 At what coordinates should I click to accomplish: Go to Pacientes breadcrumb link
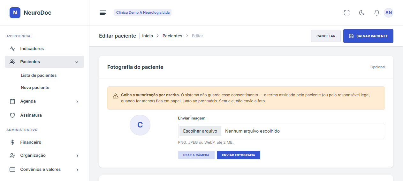[x=172, y=36]
